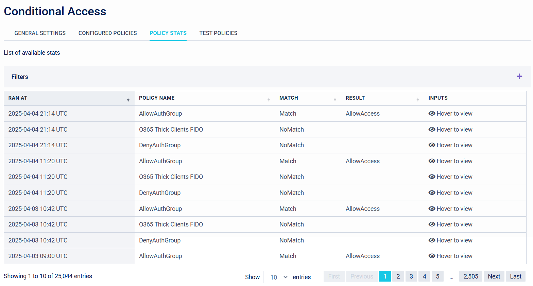
Task: Go to the Test Policies tab
Action: [218, 33]
